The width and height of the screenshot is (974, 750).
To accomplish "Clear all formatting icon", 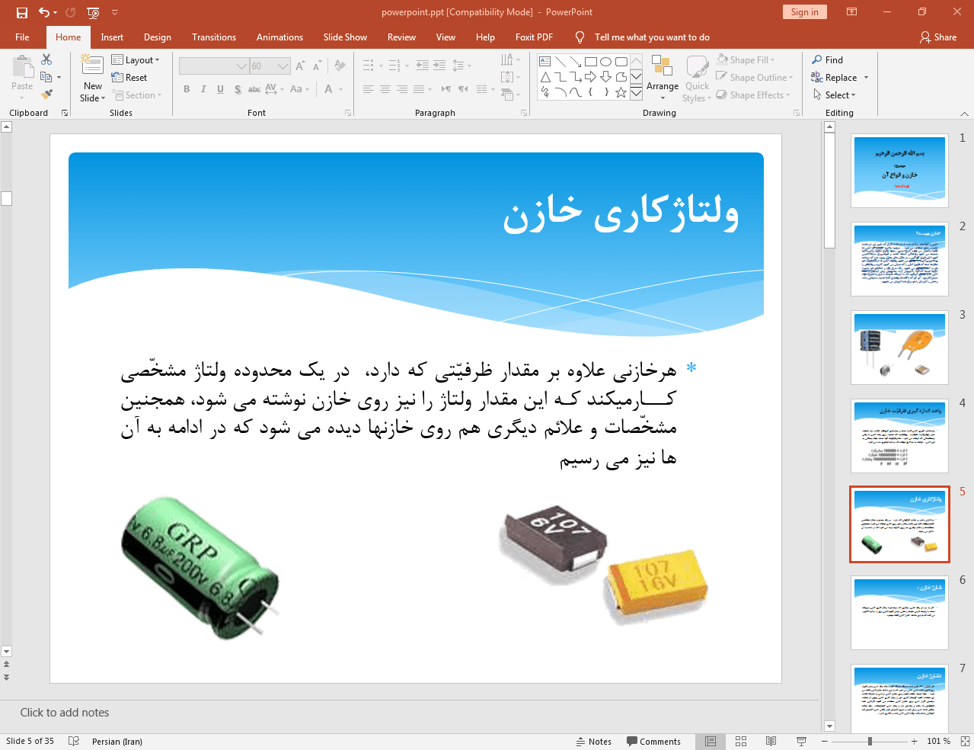I will (340, 66).
